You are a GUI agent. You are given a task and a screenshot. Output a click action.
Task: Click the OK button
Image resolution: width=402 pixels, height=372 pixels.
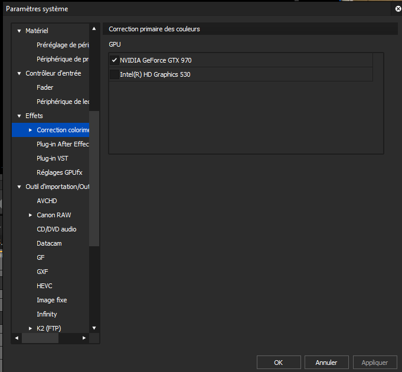pyautogui.click(x=279, y=363)
